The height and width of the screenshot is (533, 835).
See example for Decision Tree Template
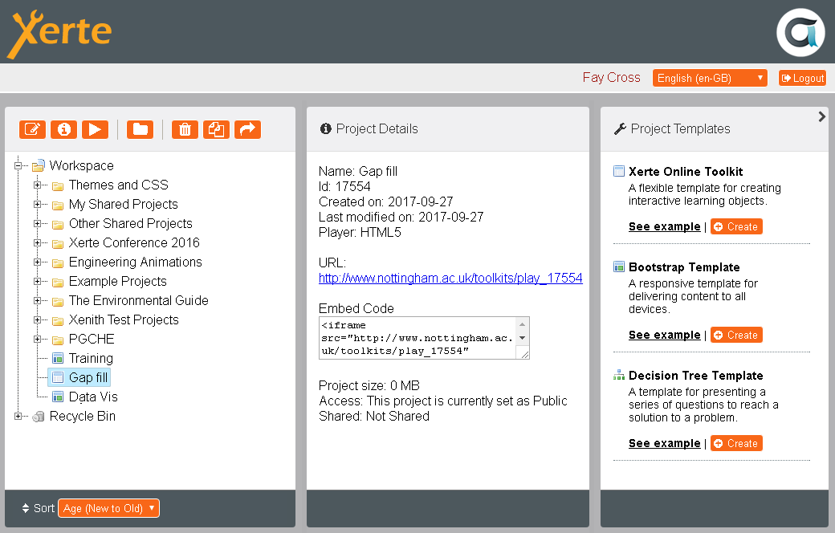click(664, 443)
